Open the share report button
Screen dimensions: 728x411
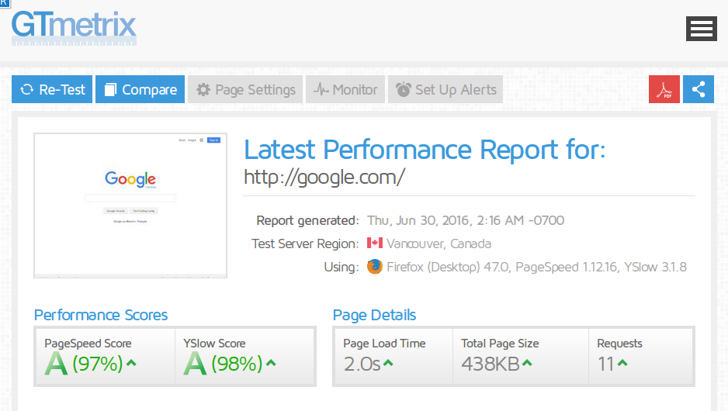point(699,89)
